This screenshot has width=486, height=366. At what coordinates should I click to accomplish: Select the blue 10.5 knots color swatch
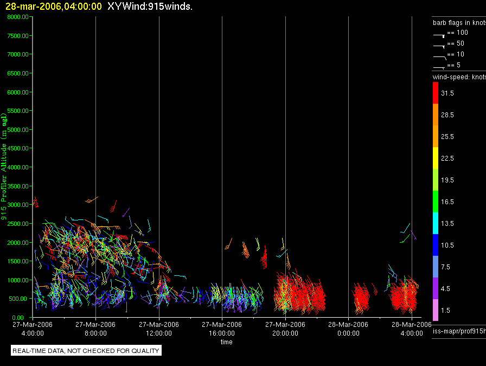(436, 245)
